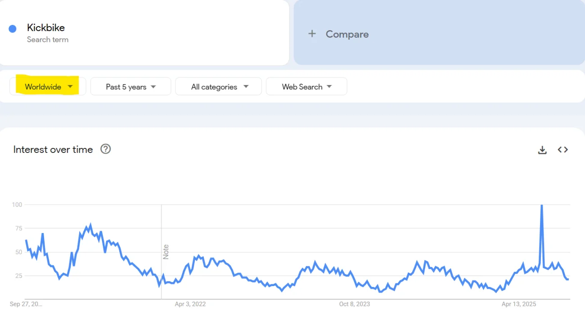This screenshot has width=585, height=318.
Task: Open the embed code icon
Action: (x=562, y=150)
